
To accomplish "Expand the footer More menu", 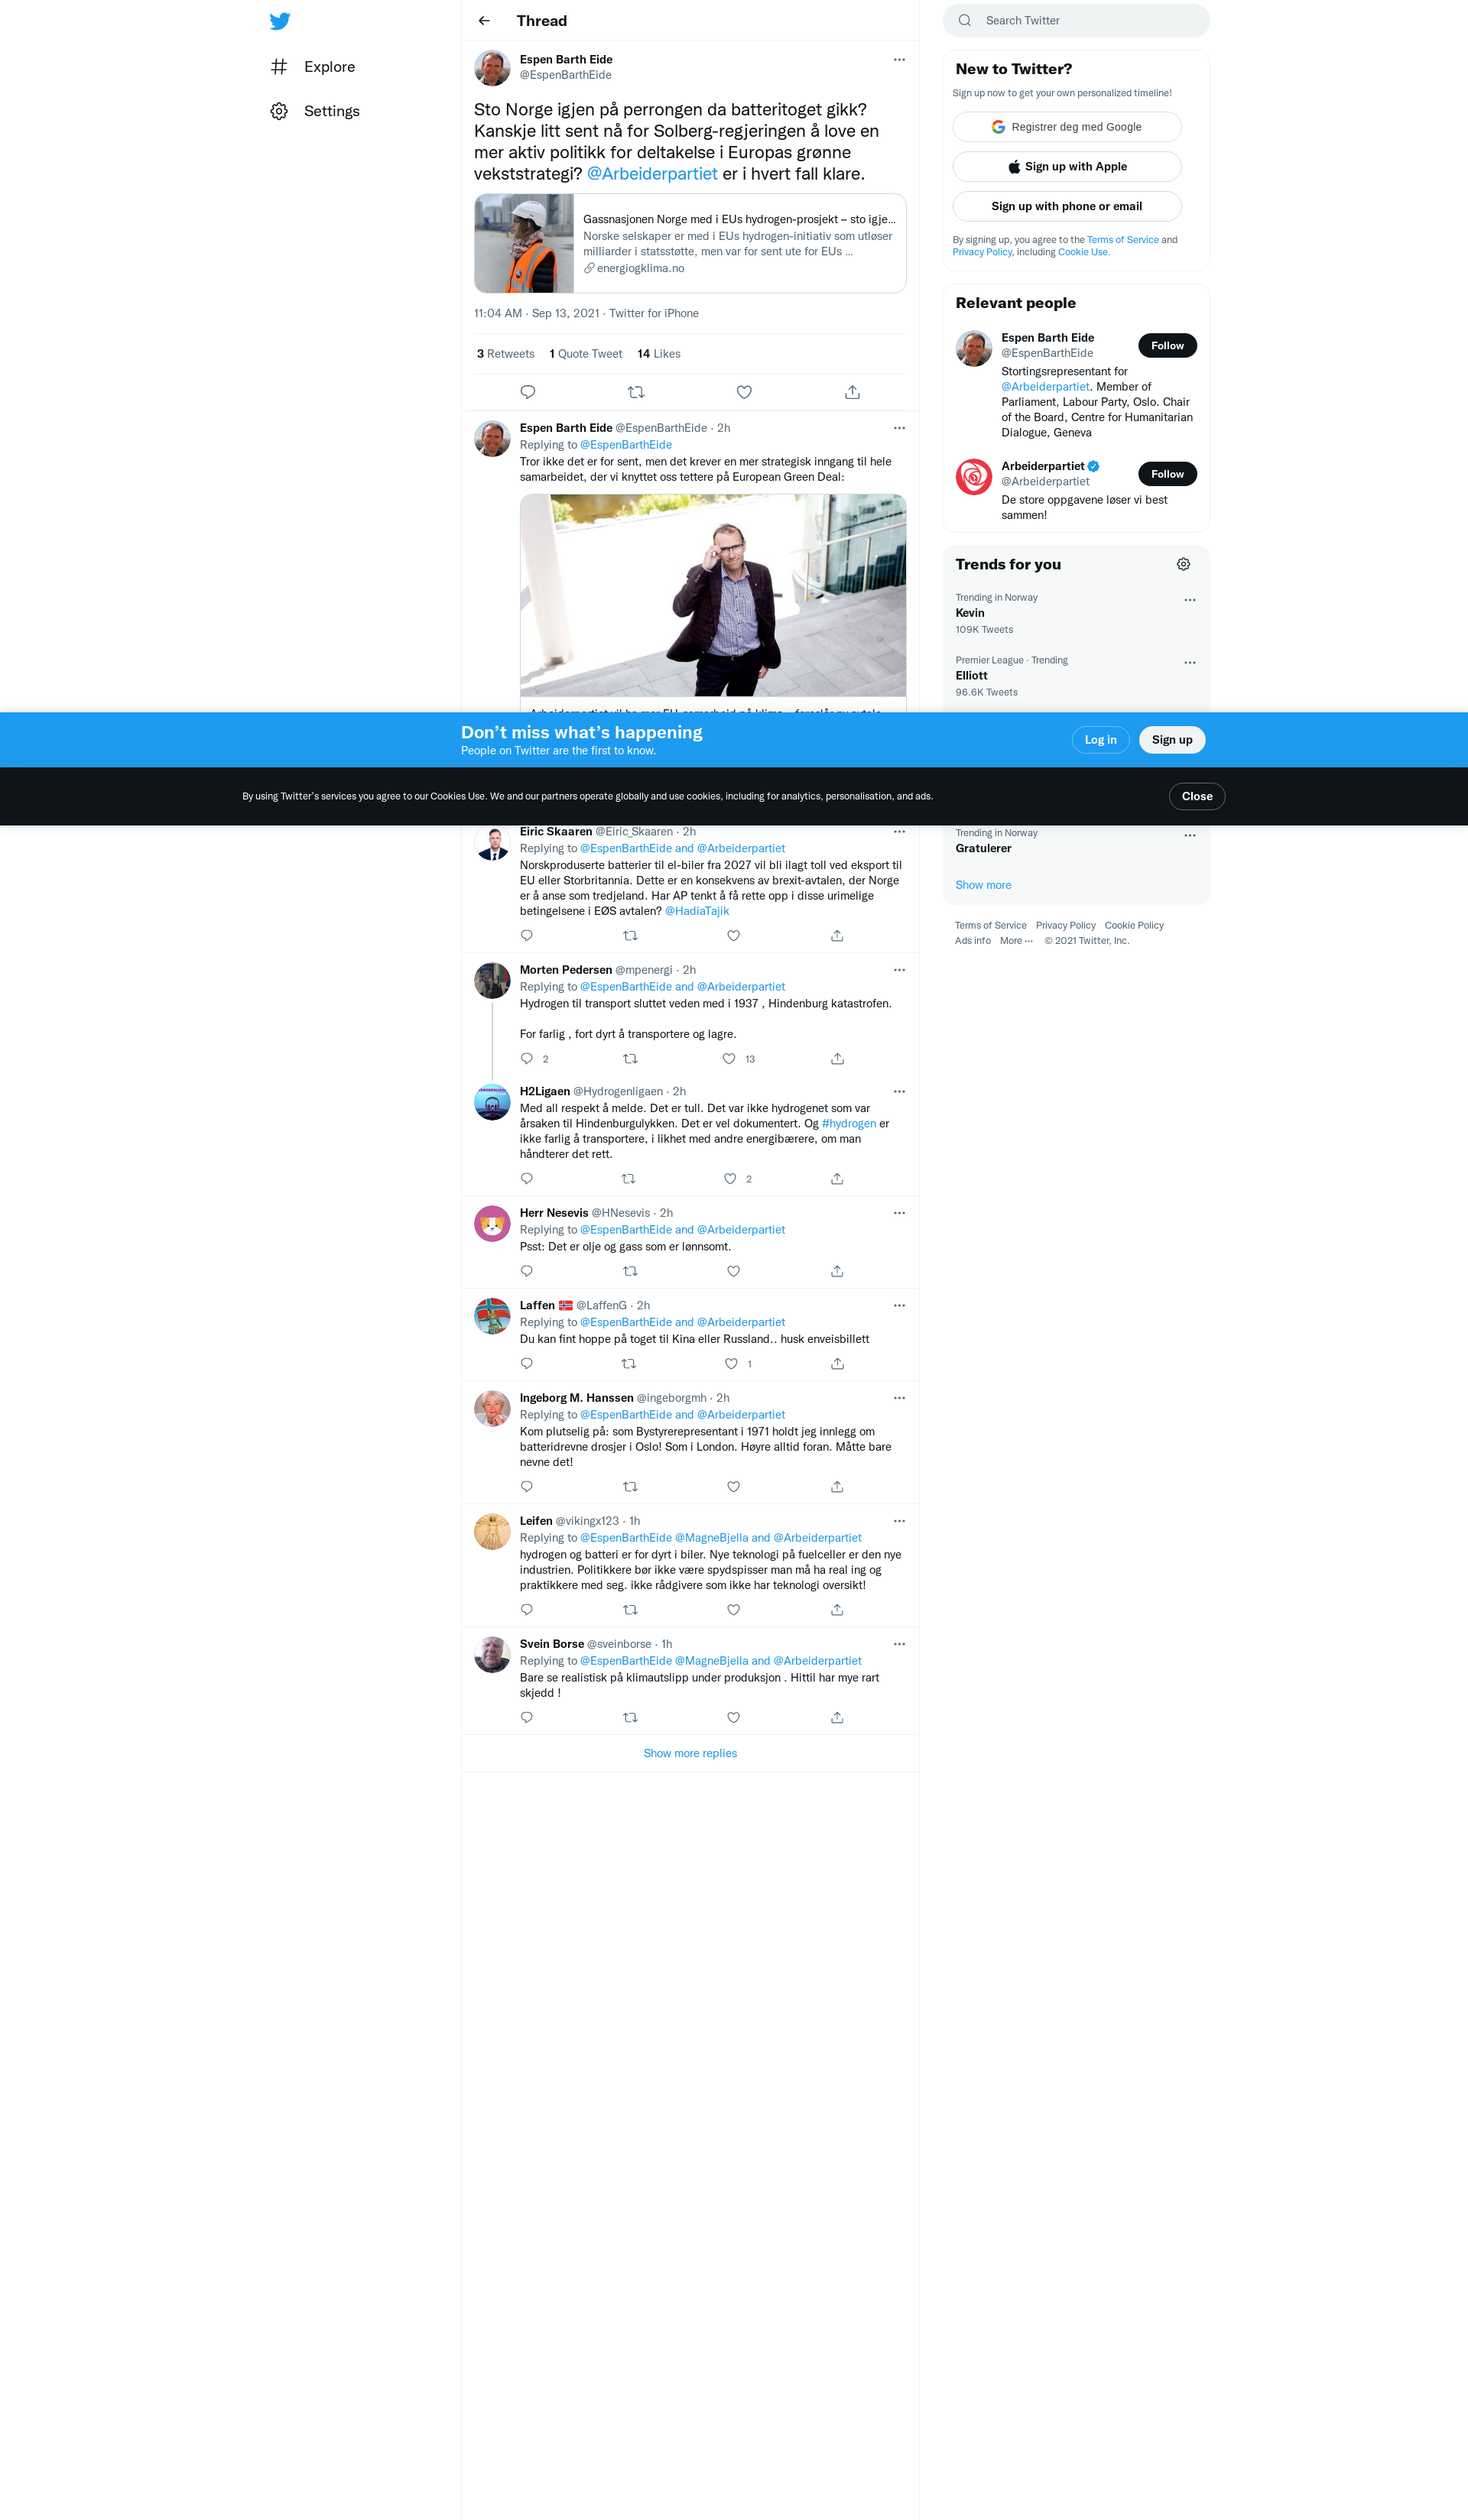I will (1016, 941).
